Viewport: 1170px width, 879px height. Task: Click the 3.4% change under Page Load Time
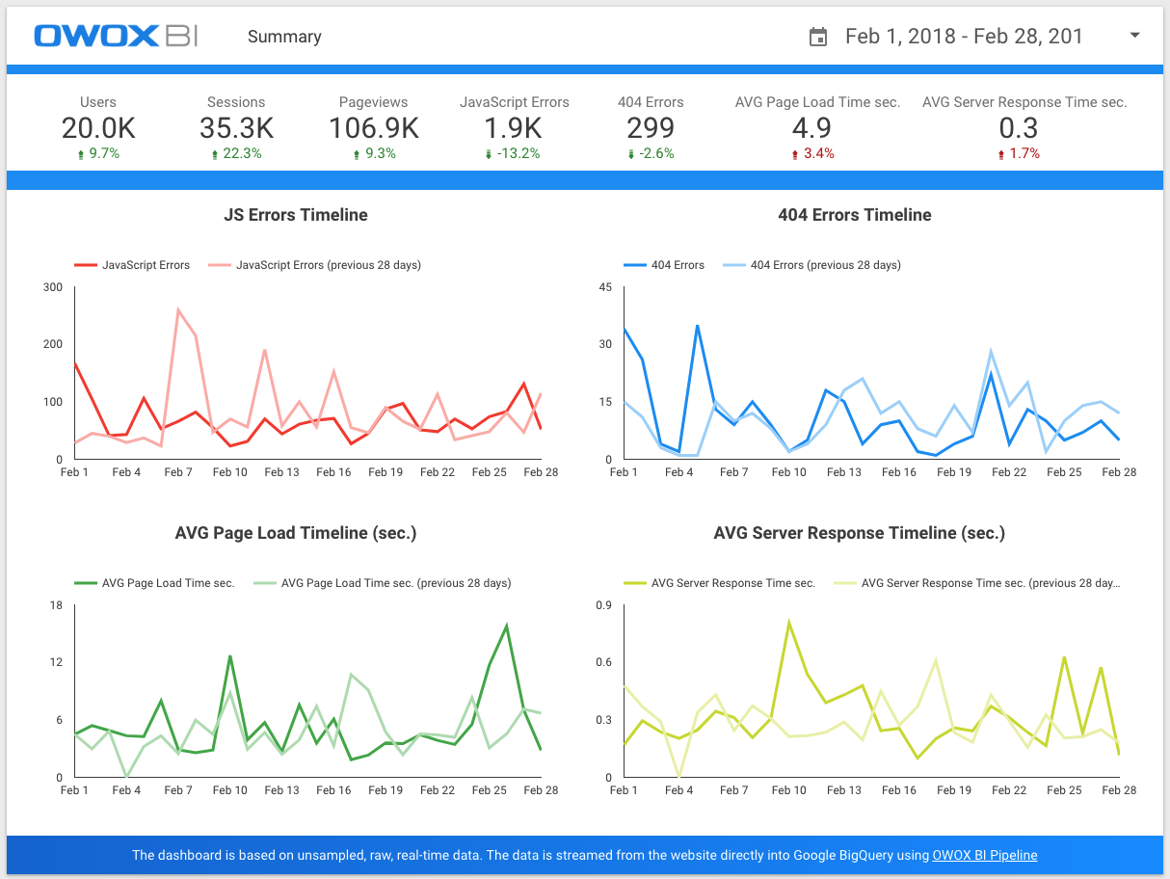point(819,153)
